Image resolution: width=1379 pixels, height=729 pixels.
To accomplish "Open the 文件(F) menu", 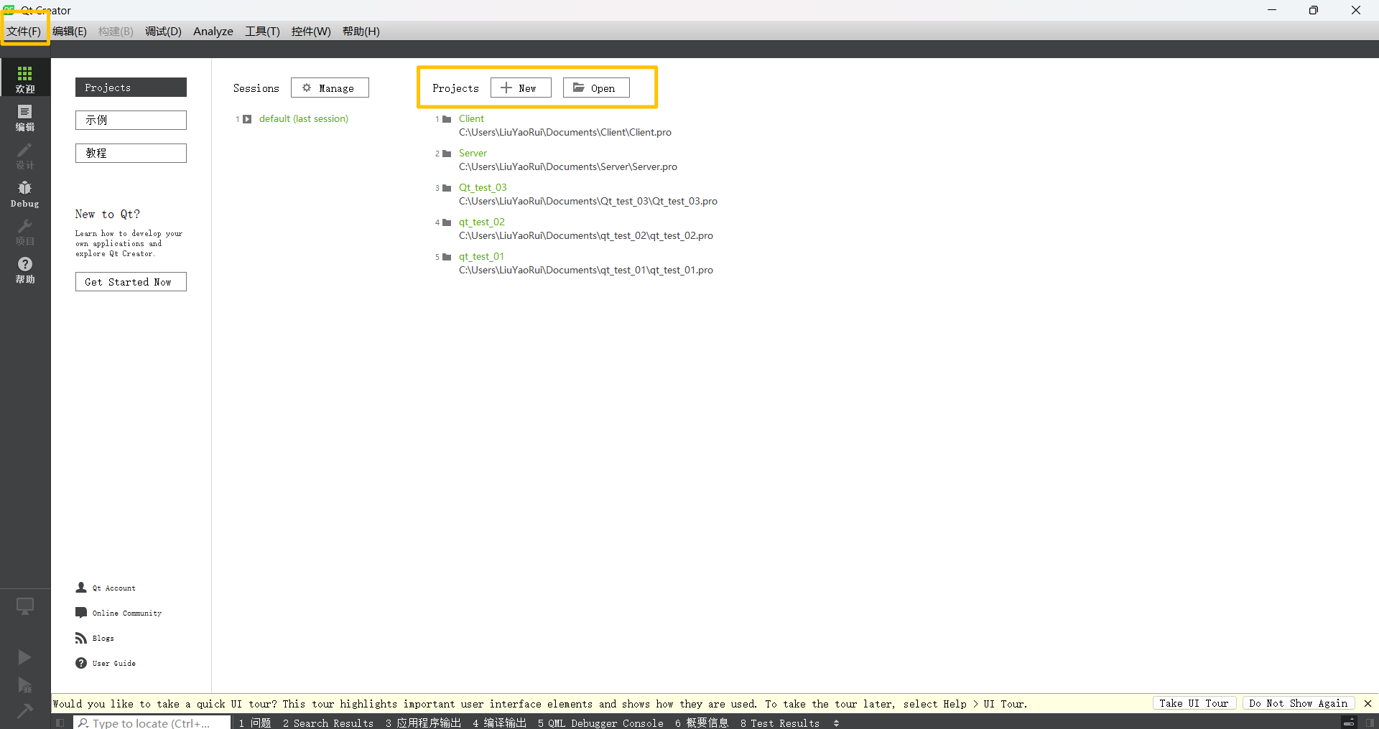I will click(x=24, y=31).
